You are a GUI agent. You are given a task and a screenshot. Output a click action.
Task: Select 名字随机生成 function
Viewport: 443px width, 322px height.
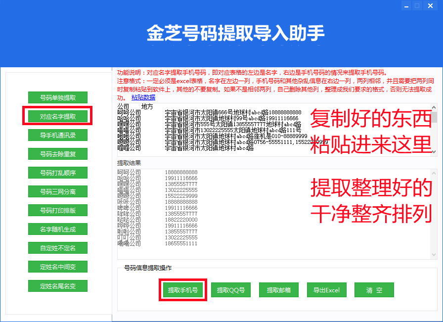point(58,229)
